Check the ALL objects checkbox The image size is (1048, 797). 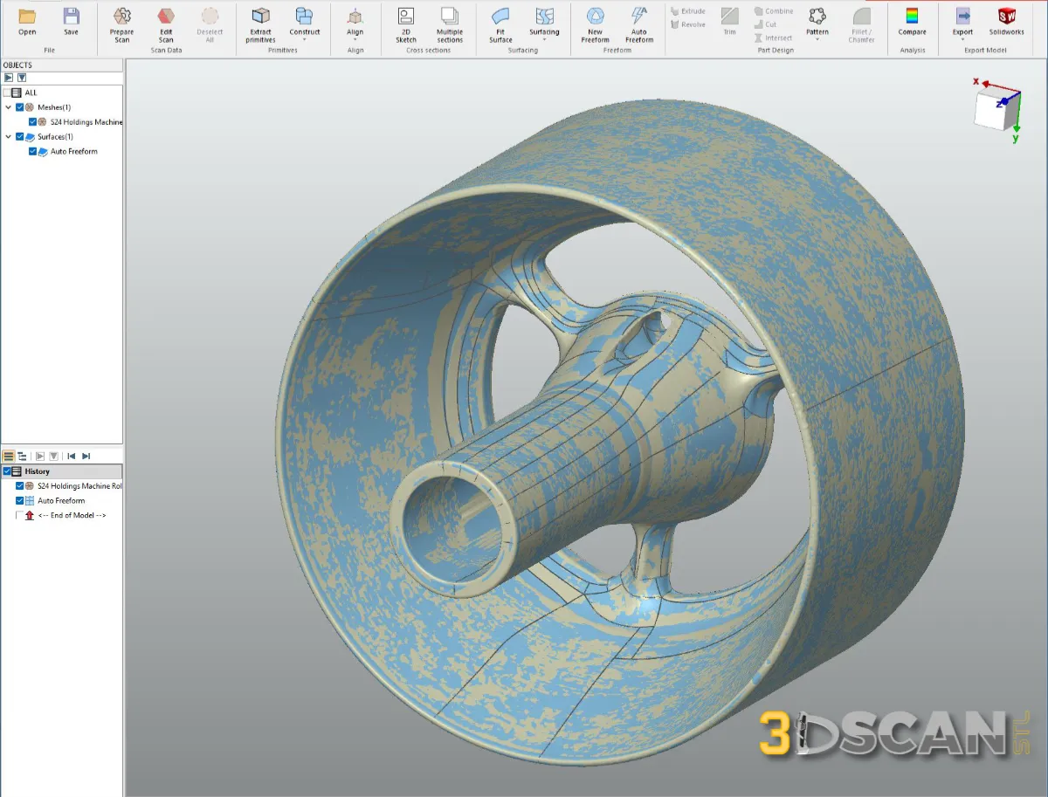coord(7,93)
